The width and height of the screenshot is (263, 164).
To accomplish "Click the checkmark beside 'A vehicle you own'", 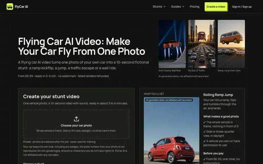I will tap(204, 141).
